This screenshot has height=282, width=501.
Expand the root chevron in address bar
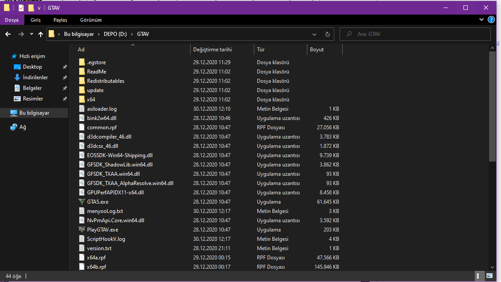pyautogui.click(x=59, y=34)
